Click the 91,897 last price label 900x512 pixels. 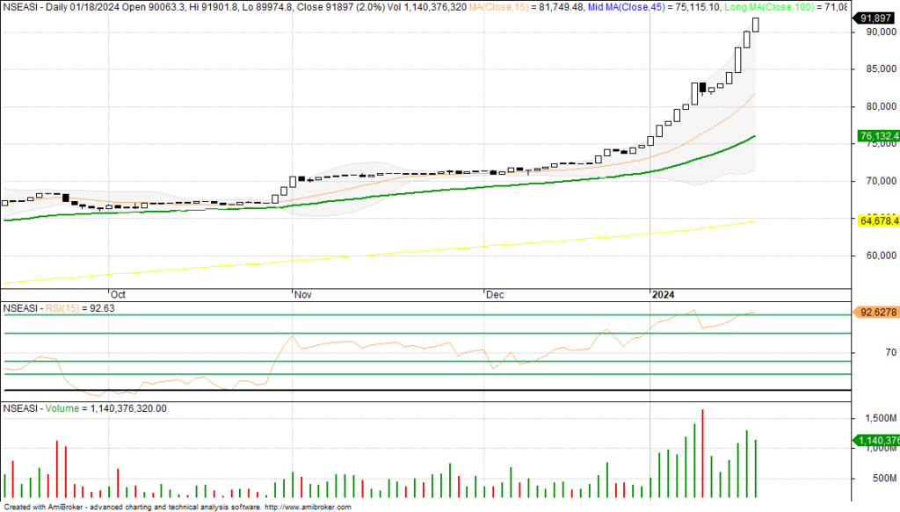click(x=875, y=18)
